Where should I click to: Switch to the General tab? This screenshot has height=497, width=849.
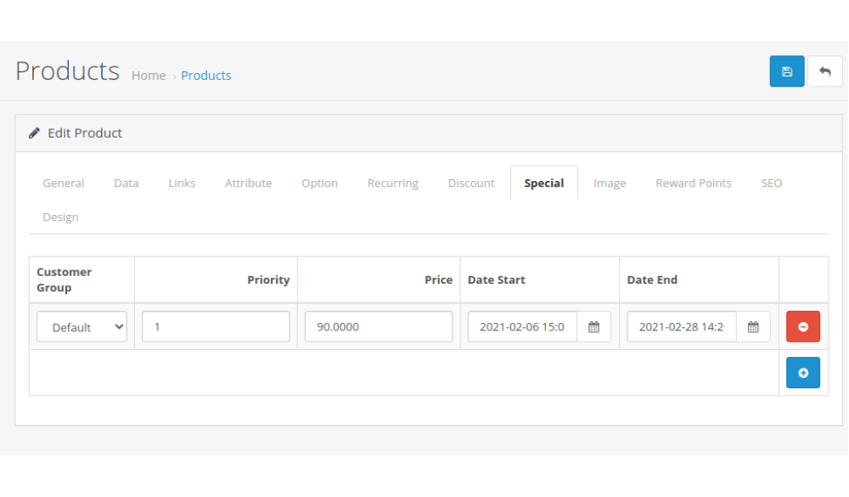pos(64,184)
